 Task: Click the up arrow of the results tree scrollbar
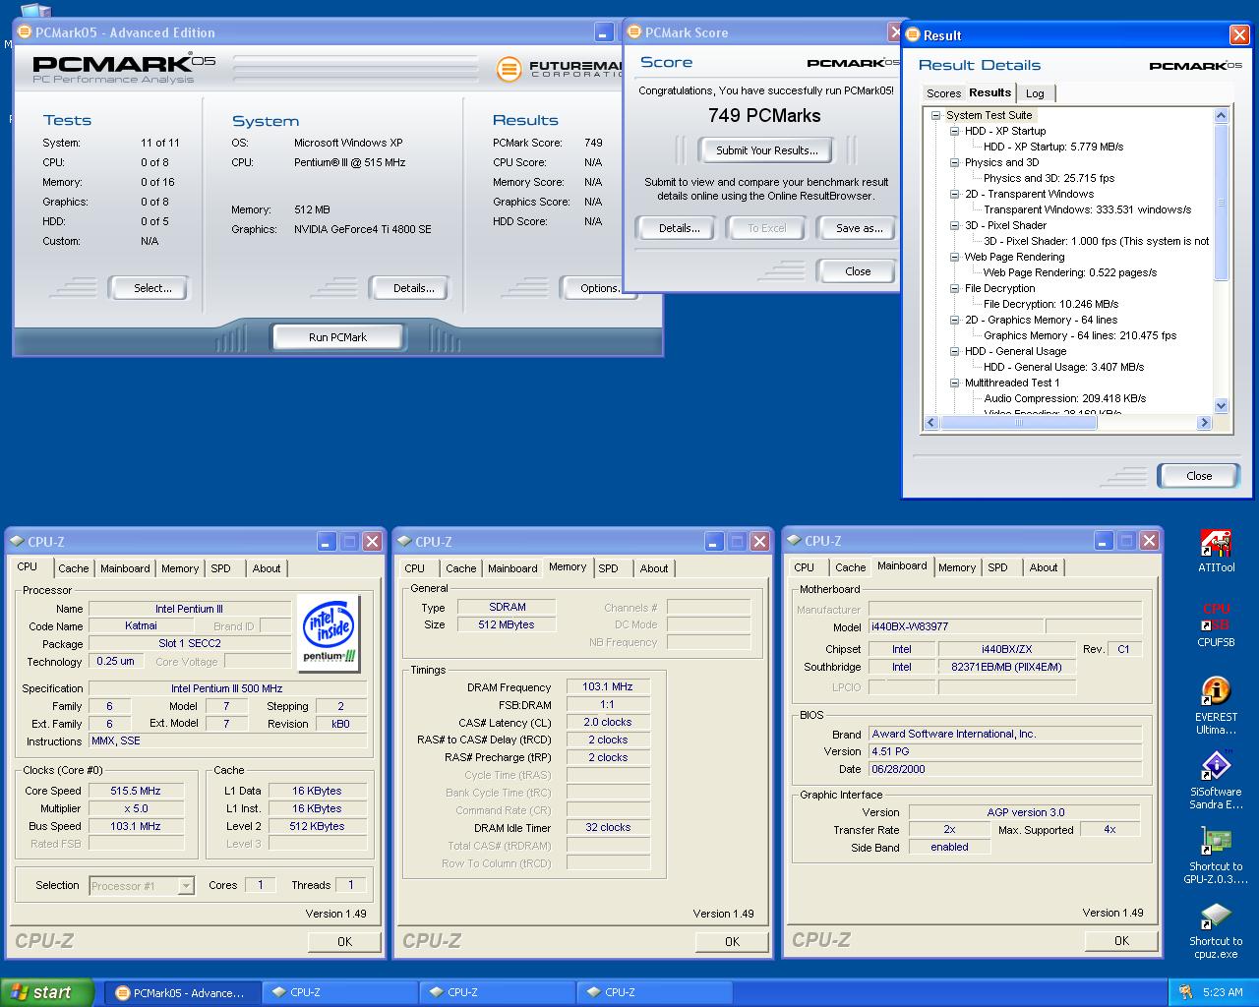click(1221, 115)
